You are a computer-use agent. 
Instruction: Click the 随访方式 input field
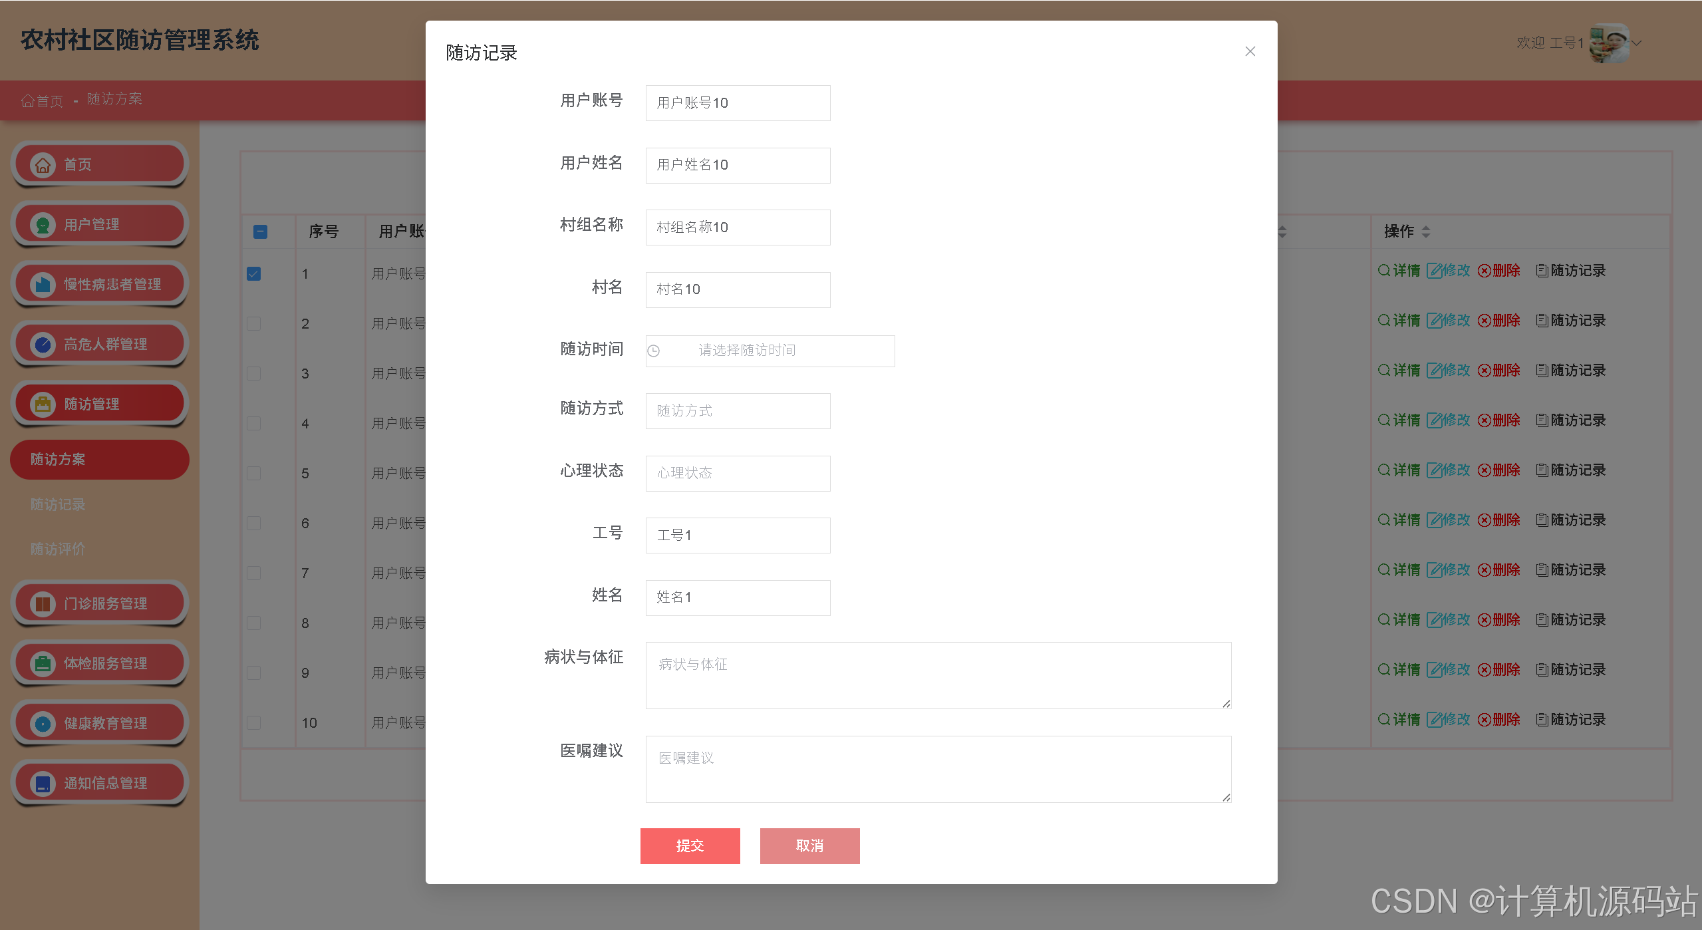click(x=738, y=411)
